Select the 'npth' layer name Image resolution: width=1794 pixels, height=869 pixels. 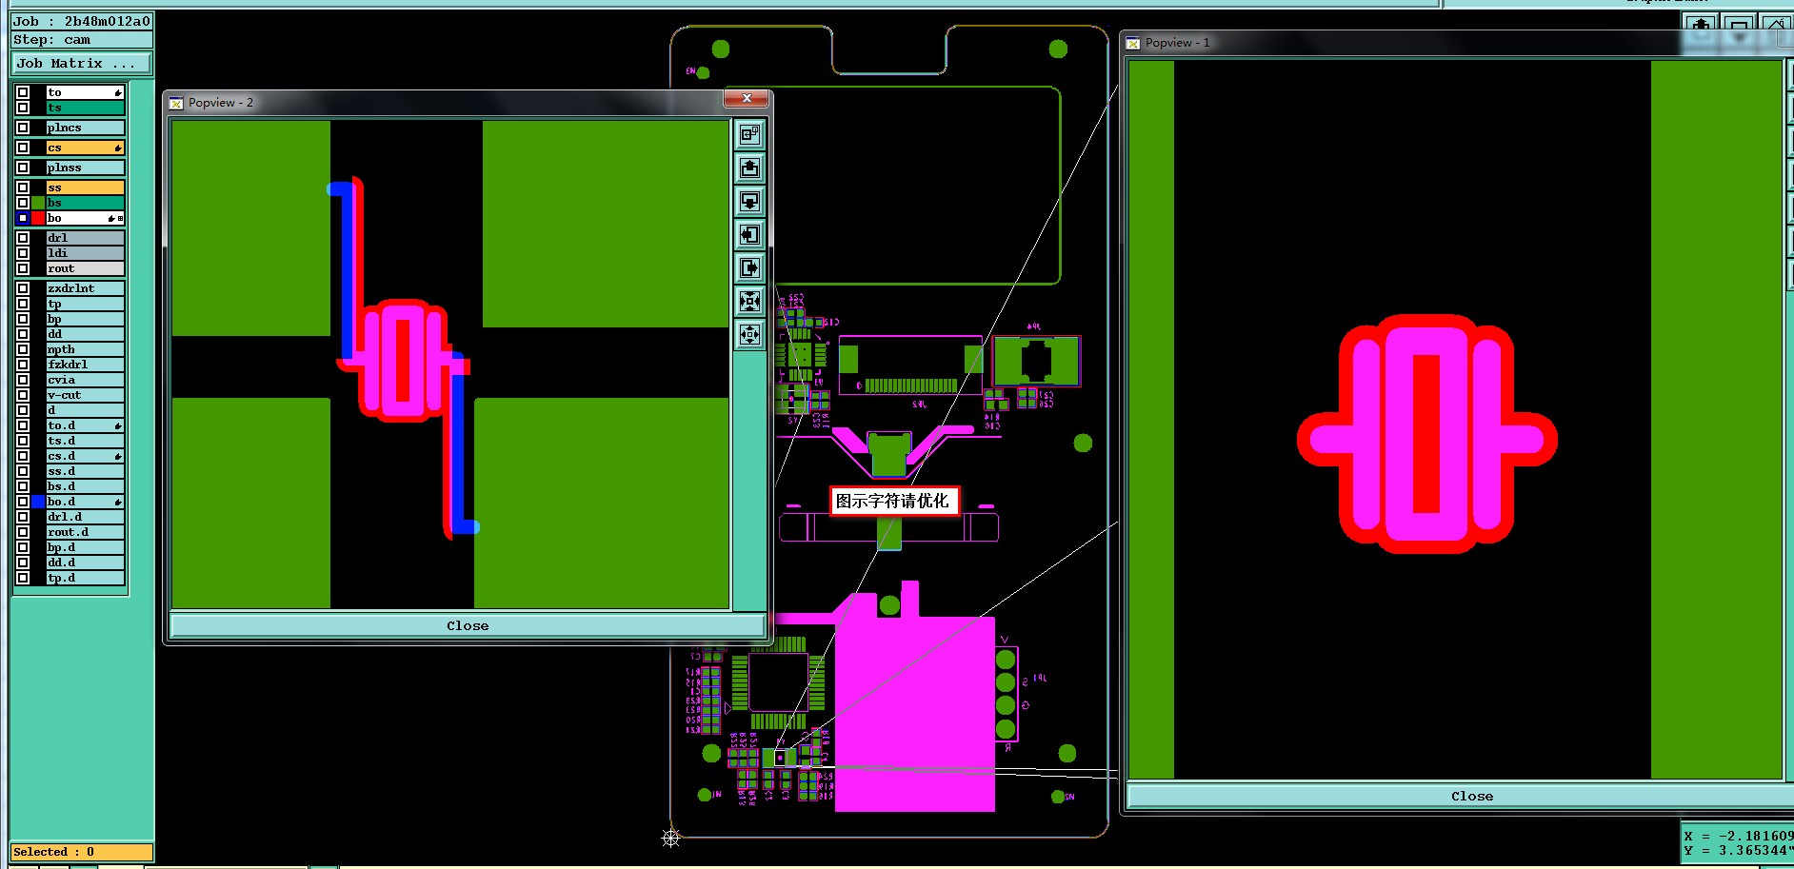coord(85,349)
